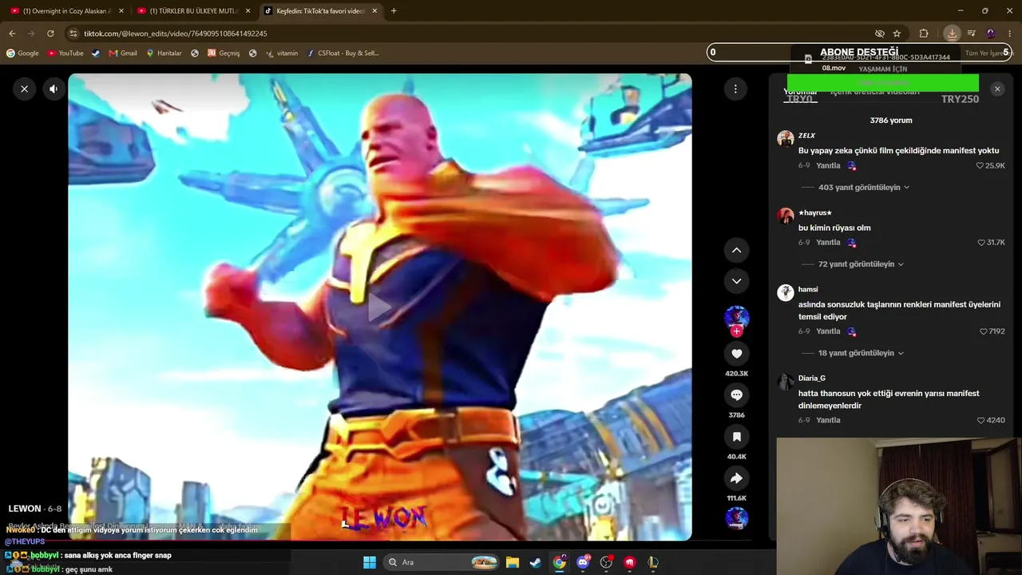Switch to the Yorumlar tab

(800, 92)
